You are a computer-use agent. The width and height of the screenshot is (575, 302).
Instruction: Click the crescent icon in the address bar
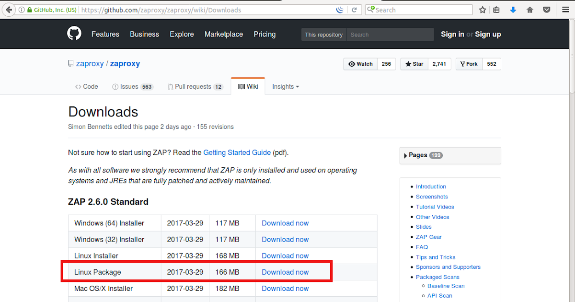[340, 10]
